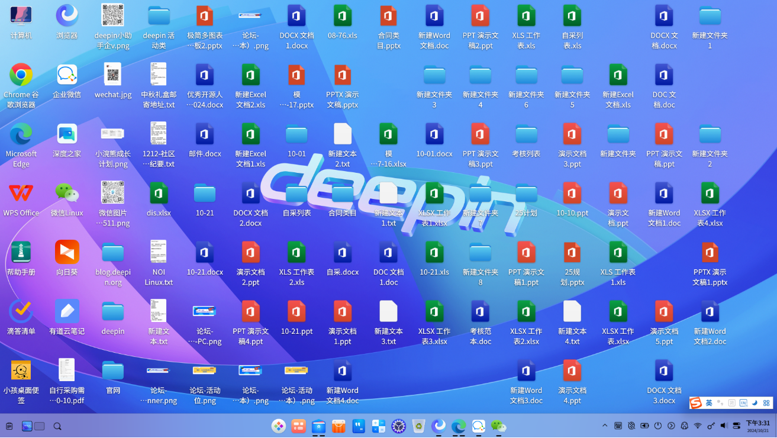Toggle Sogou punctuation mode indicator
The height and width of the screenshot is (438, 777).
click(720, 403)
